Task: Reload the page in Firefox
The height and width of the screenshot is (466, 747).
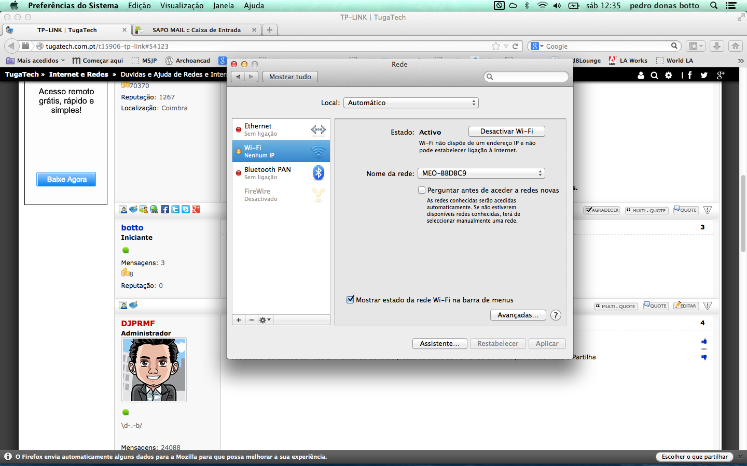Action: 516,46
